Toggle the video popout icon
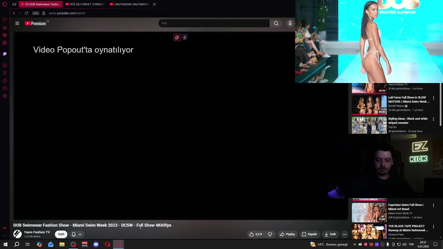The height and width of the screenshot is (249, 443). tap(177, 37)
